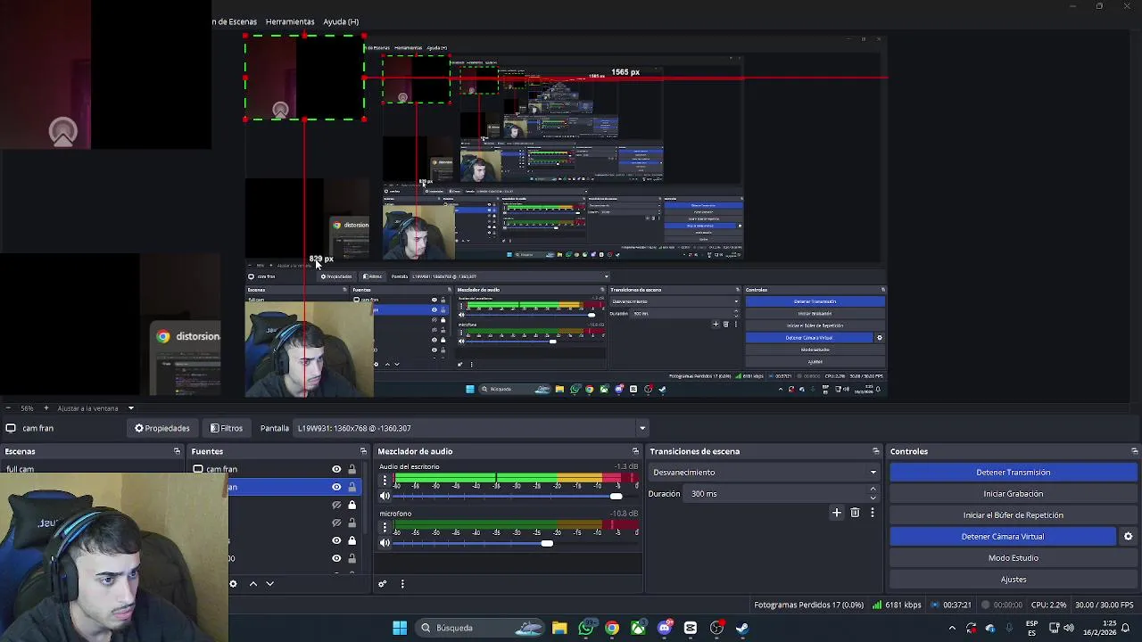Click the taskbar clock showing 1:25

click(1097, 628)
